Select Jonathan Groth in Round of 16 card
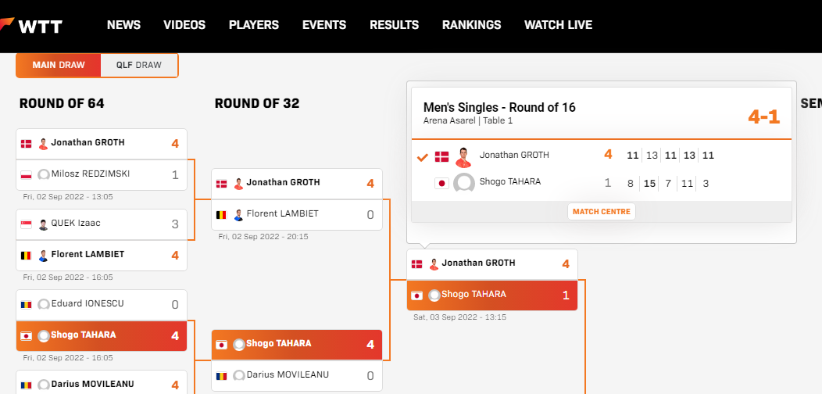Screen dimensions: 822x394 click(478, 263)
